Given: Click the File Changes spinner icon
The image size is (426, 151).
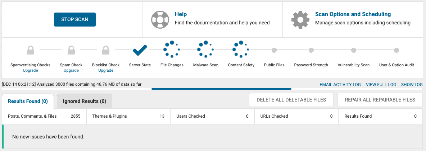Looking at the screenshot, I should pyautogui.click(x=171, y=49).
